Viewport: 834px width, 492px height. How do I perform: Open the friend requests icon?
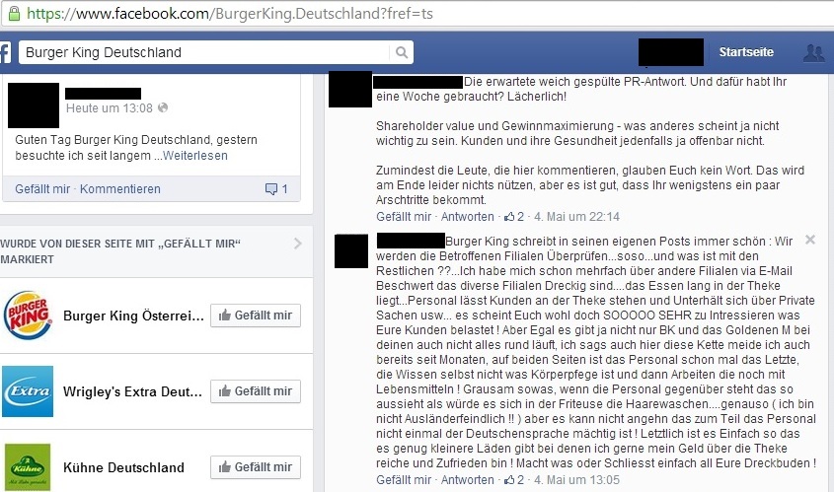pos(814,52)
